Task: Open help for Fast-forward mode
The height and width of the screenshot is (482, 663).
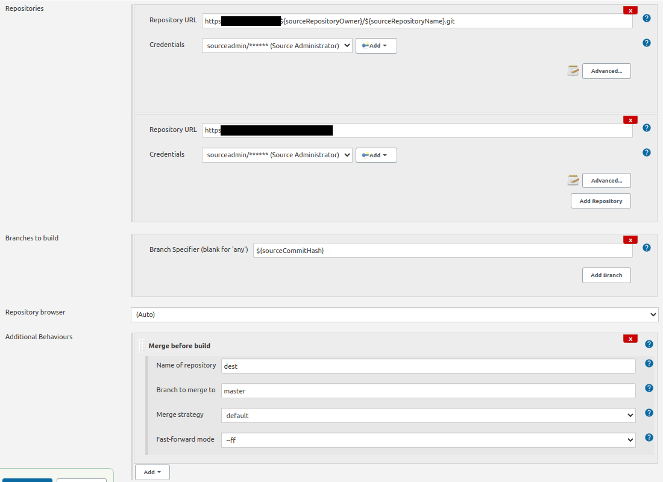Action: tap(649, 437)
